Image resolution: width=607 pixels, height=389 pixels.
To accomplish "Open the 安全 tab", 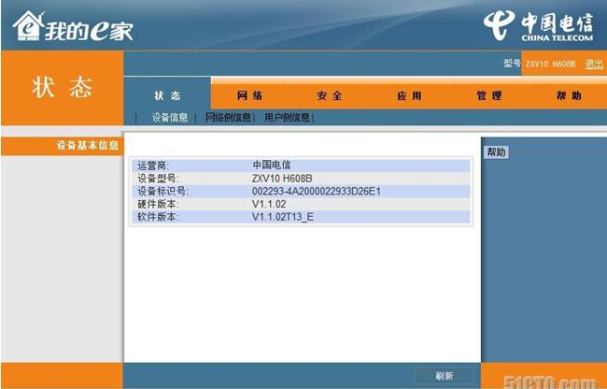I will (x=329, y=96).
